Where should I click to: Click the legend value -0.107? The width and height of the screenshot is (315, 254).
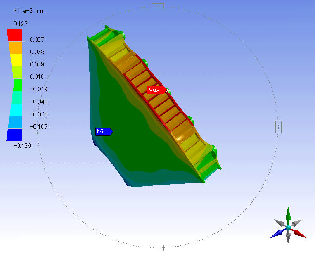[39, 127]
